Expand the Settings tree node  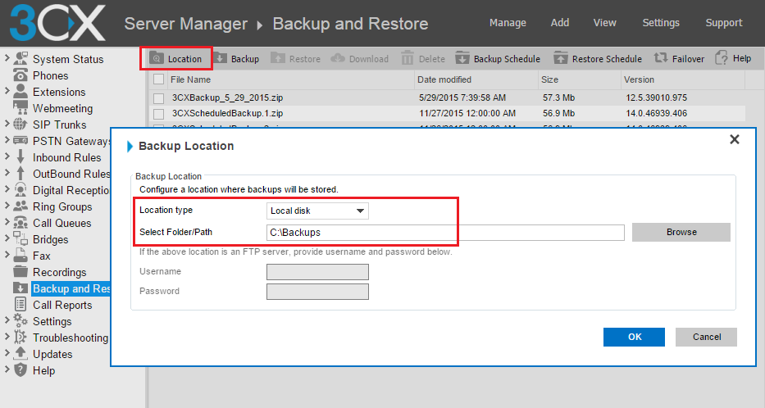[x=7, y=320]
